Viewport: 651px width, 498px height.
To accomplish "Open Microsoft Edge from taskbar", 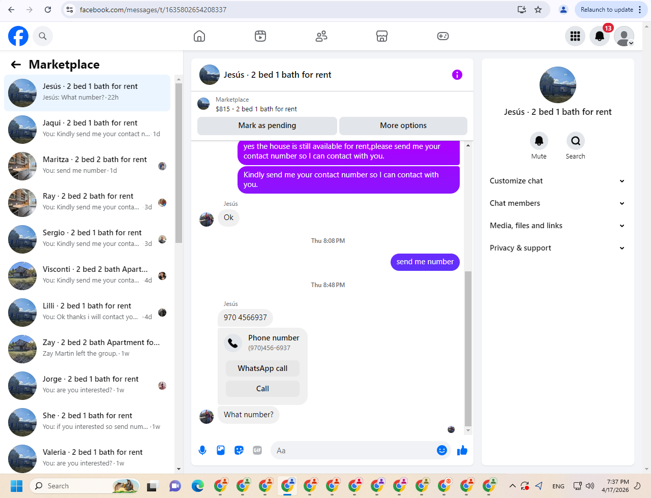I will 197,486.
